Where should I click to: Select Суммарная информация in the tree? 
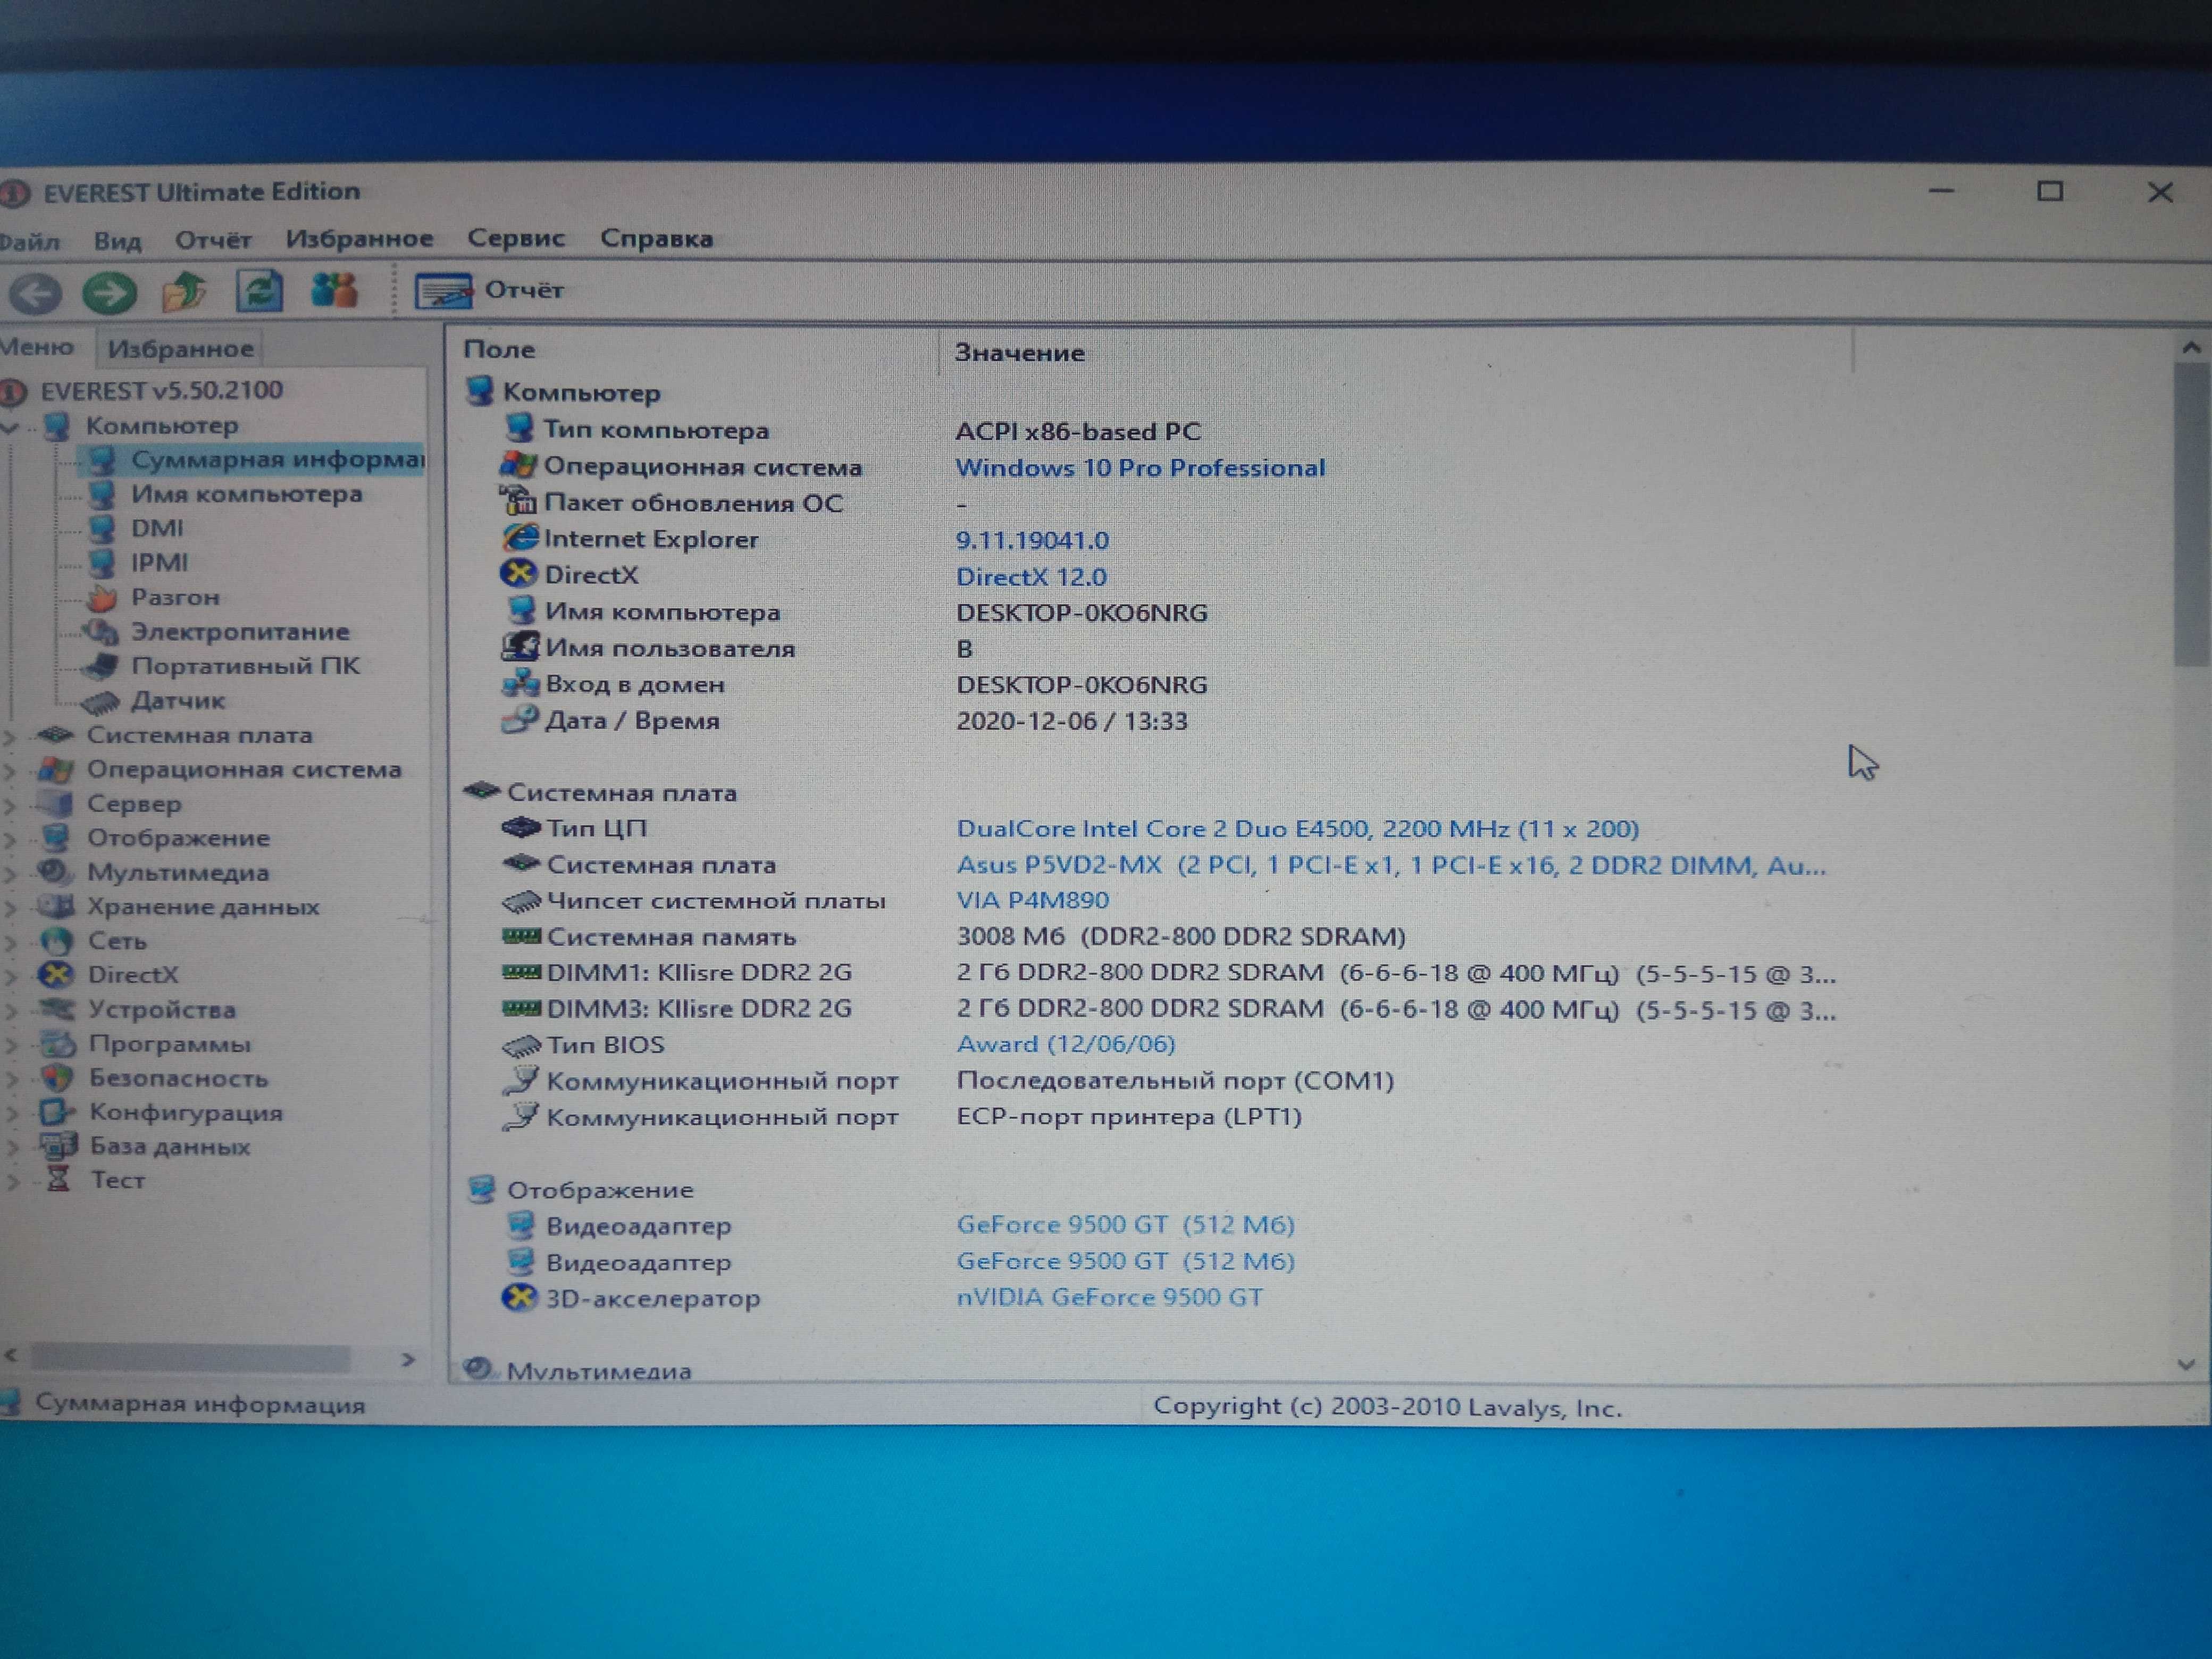[x=277, y=460]
